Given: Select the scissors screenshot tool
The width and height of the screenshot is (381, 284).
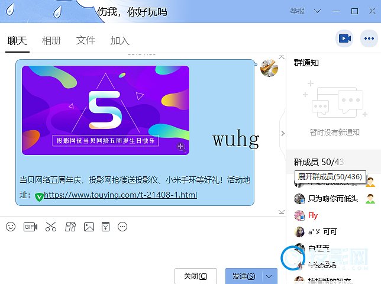Looking at the screenshot, I should [x=50, y=227].
